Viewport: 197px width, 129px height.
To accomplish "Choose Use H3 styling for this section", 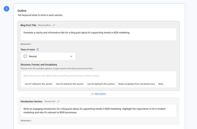I will pyautogui.click(x=101, y=84).
